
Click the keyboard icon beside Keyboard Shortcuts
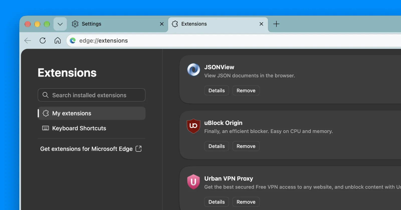pyautogui.click(x=45, y=128)
